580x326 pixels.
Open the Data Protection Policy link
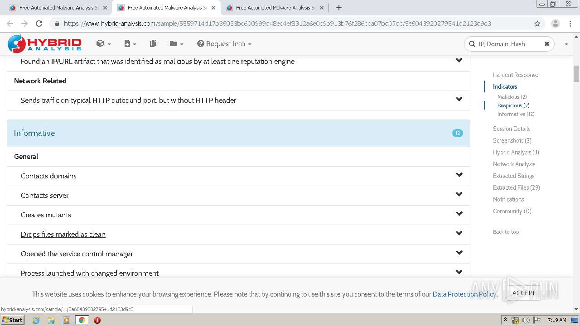pyautogui.click(x=464, y=294)
